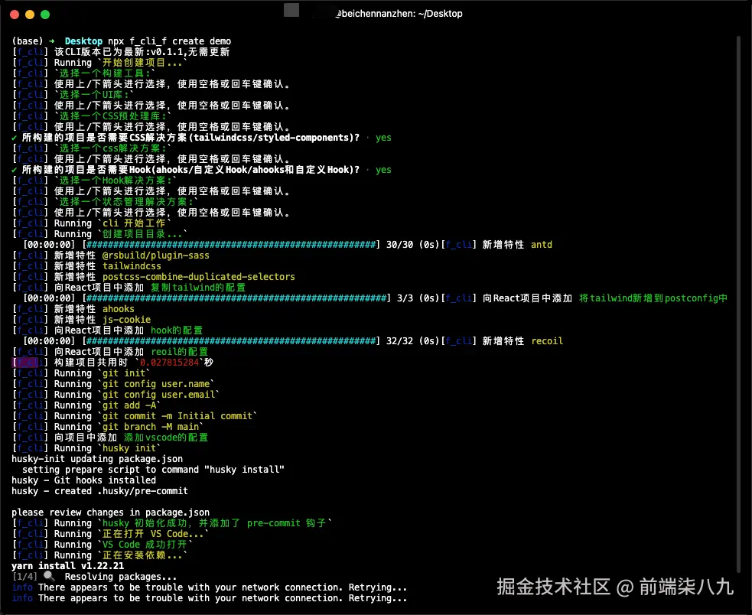Image resolution: width=752 pixels, height=615 pixels.
Task: Click 'husky - created .husky/pre-commit' line
Action: click(99, 491)
